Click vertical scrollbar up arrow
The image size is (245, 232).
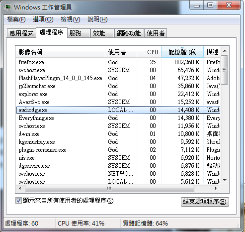(225, 51)
